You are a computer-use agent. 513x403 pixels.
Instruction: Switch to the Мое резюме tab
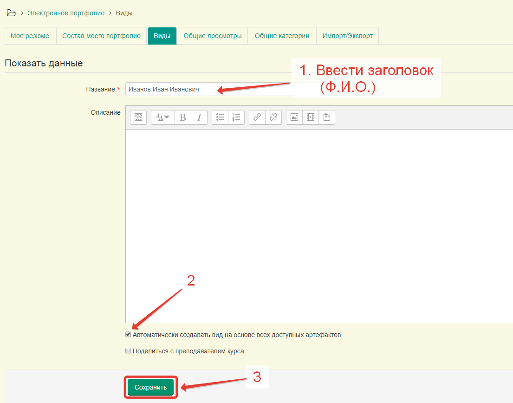click(30, 36)
